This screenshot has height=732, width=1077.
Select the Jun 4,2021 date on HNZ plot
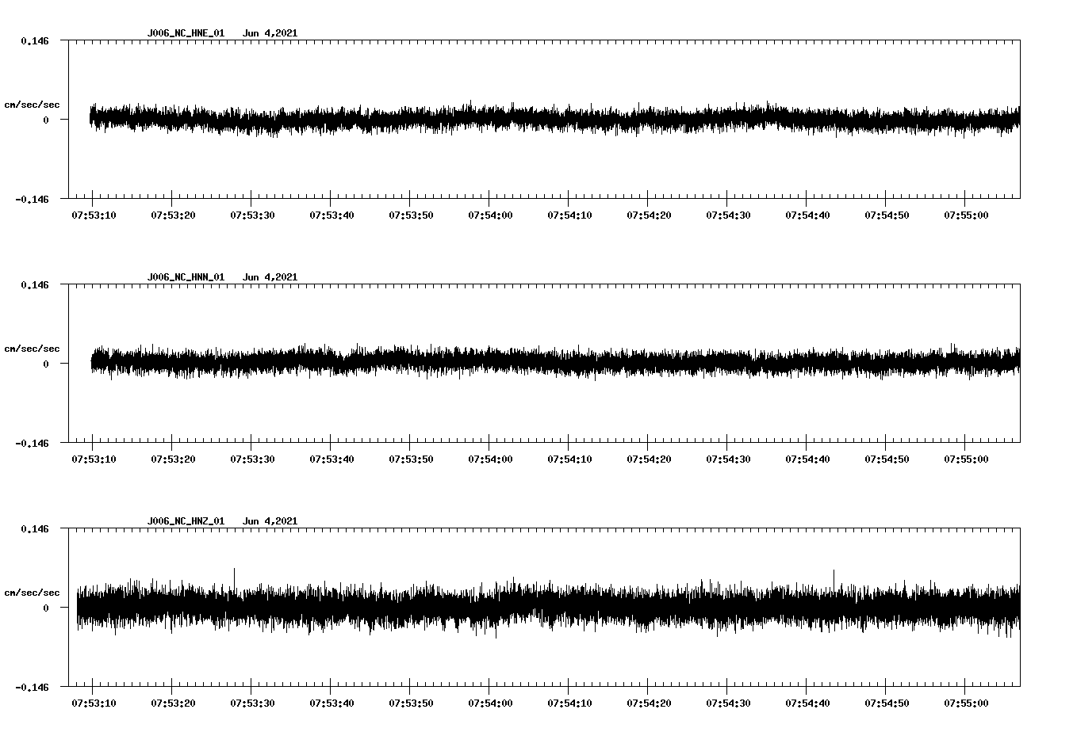(x=270, y=521)
